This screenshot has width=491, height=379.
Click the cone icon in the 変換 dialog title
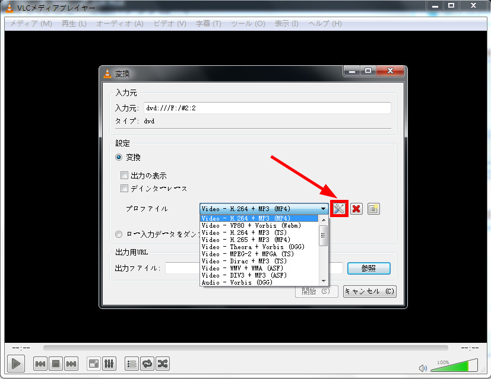pos(107,74)
